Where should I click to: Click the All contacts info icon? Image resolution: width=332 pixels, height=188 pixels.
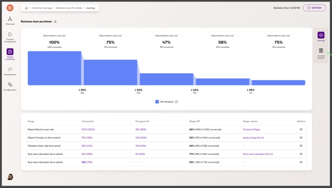pyautogui.click(x=176, y=101)
